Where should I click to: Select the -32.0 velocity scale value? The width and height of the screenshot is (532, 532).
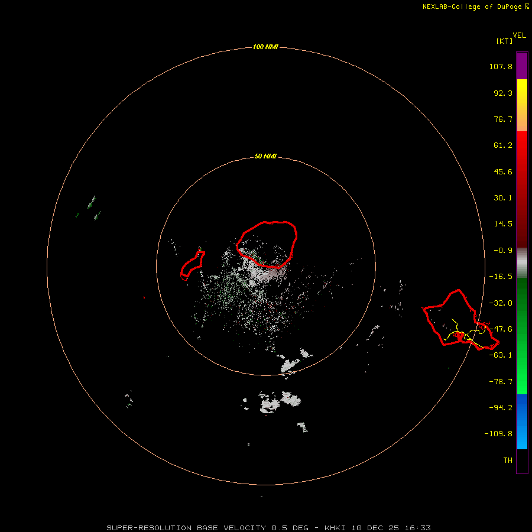click(501, 303)
